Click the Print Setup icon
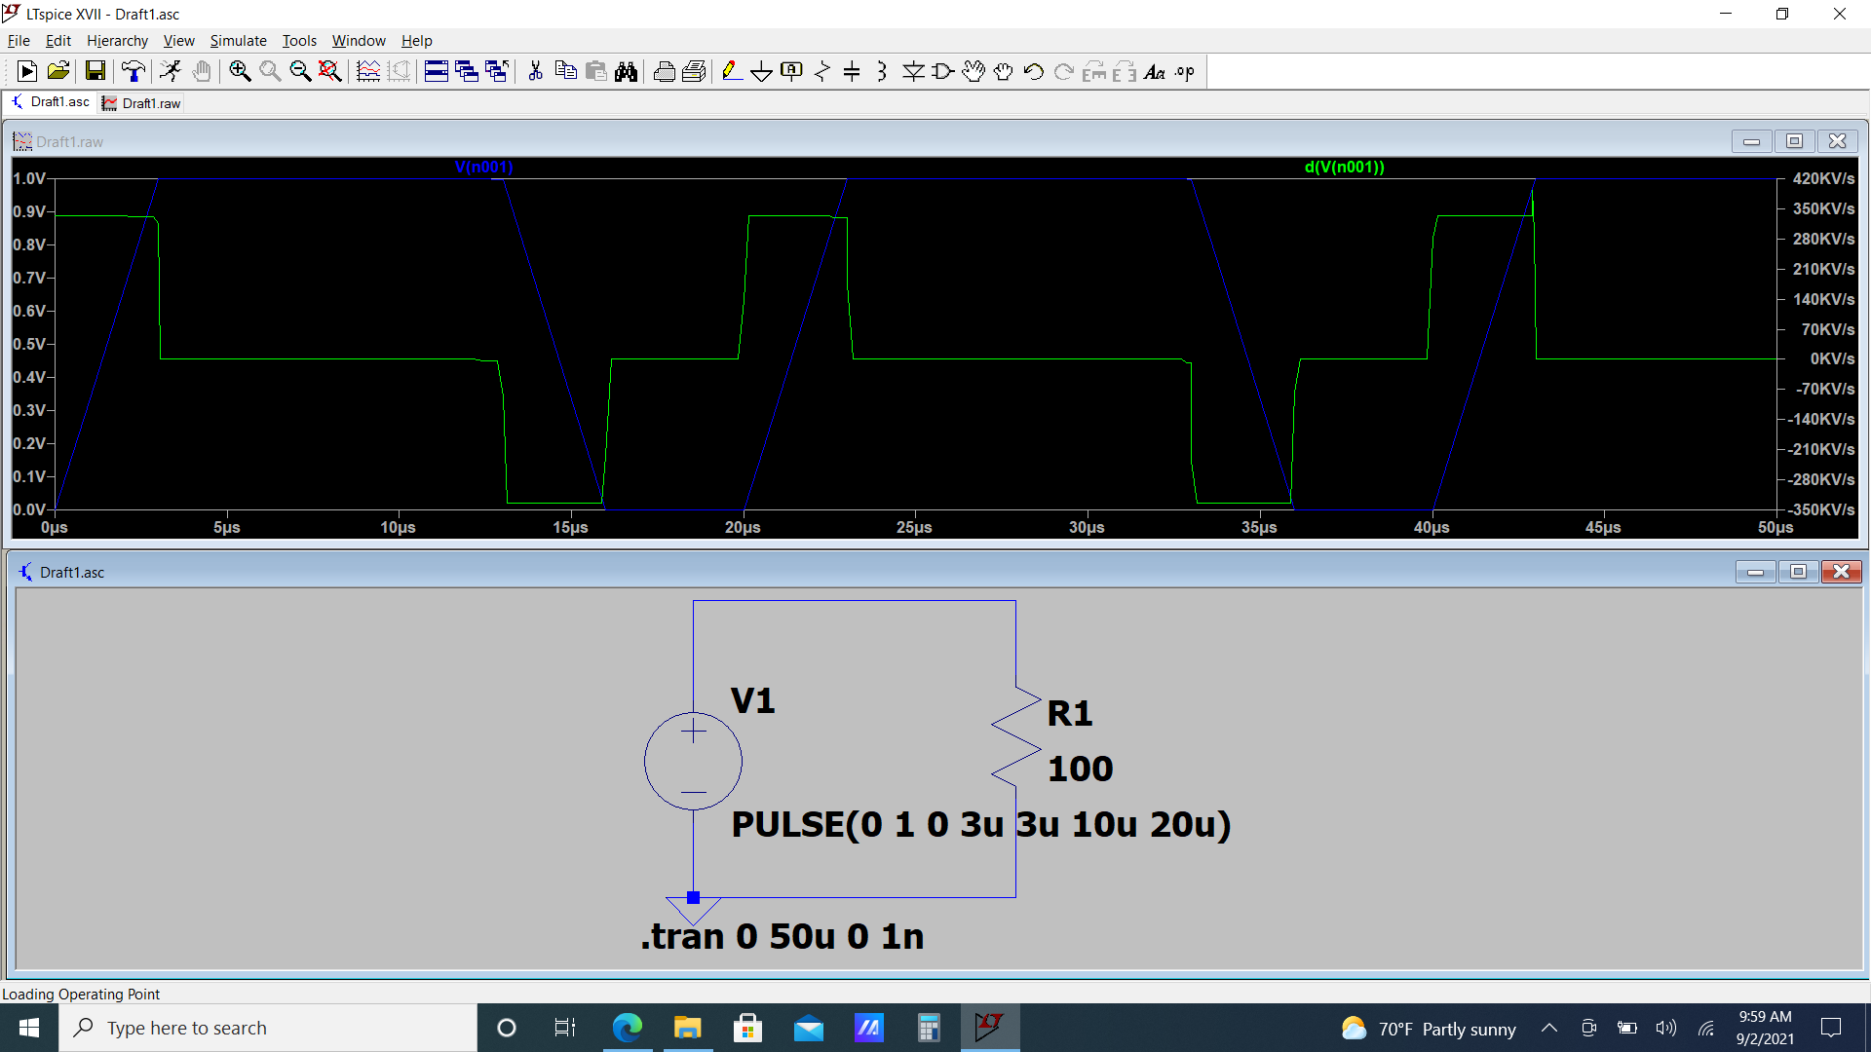 click(695, 71)
